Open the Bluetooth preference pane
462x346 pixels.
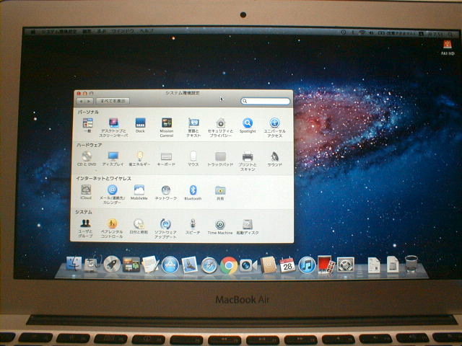tap(193, 192)
